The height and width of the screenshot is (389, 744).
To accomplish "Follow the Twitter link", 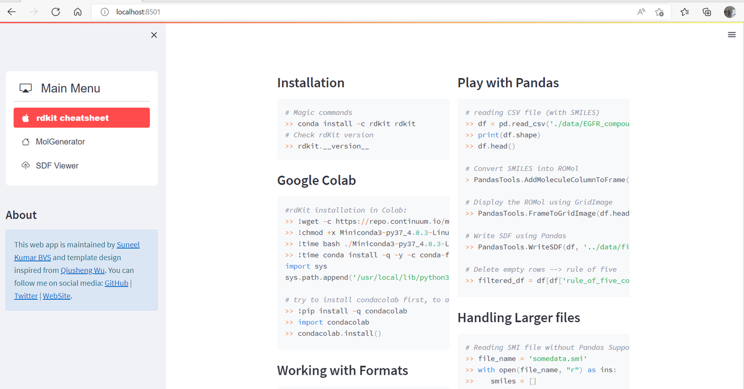I will 26,296.
